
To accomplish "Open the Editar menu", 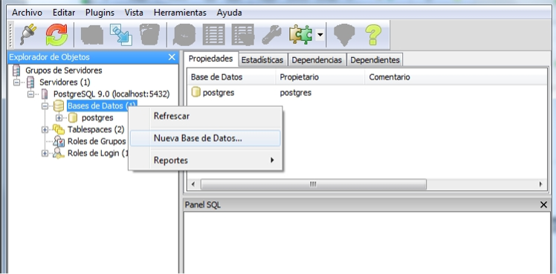I will click(64, 13).
